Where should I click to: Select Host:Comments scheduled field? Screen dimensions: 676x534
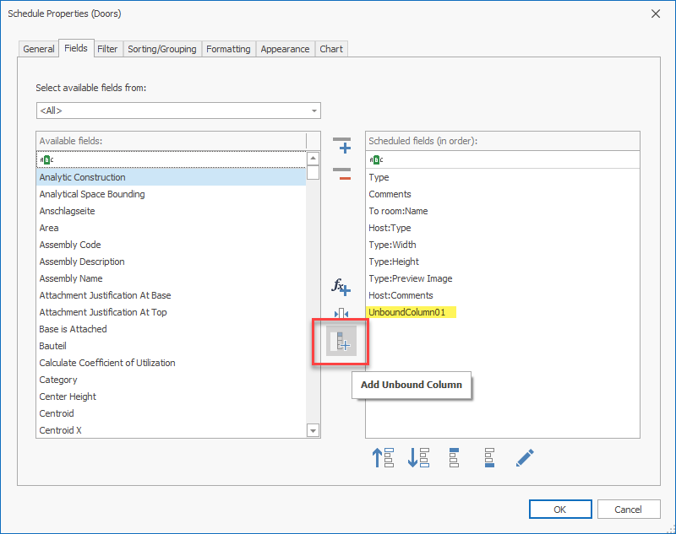[x=503, y=295]
